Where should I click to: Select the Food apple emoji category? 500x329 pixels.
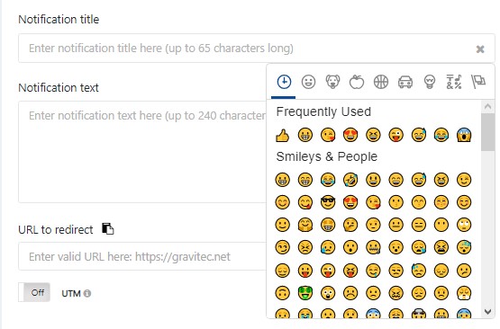pos(357,82)
